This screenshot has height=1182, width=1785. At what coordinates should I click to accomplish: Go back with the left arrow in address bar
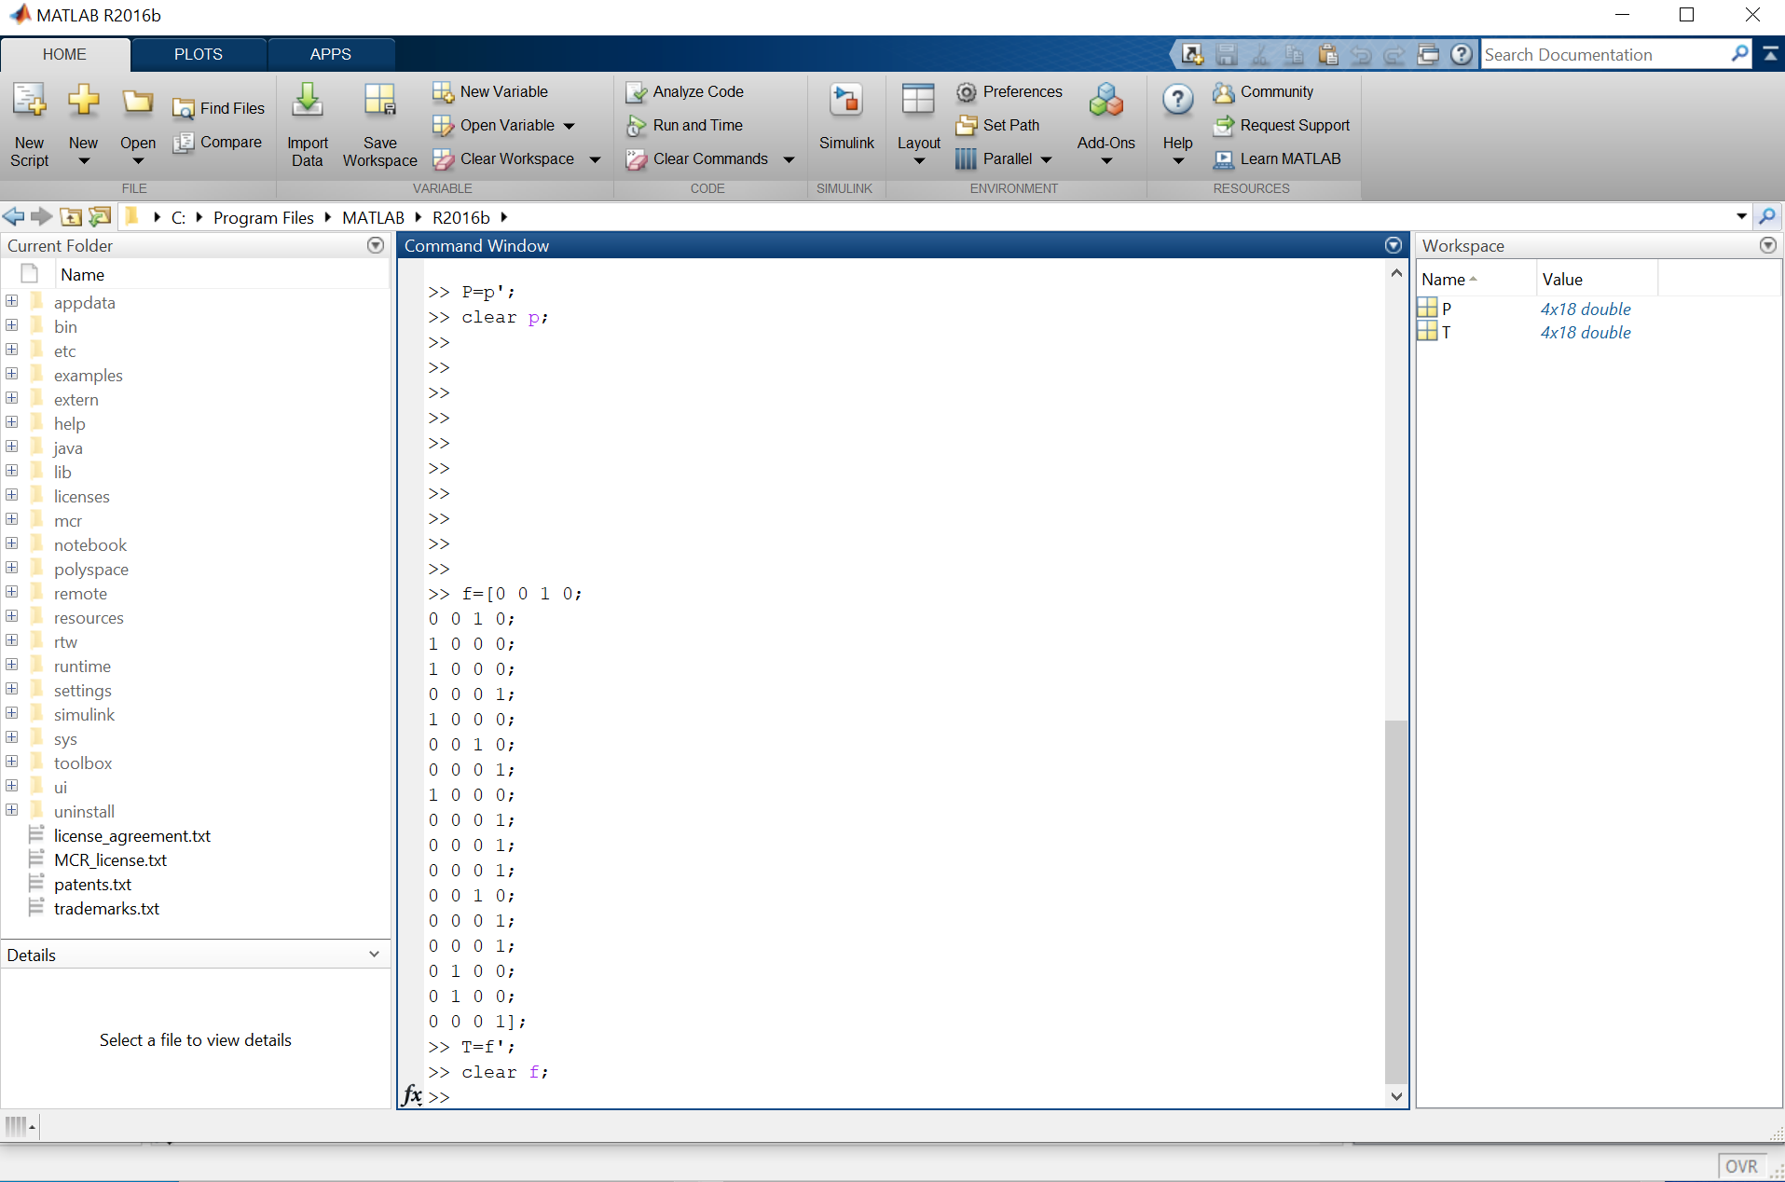click(x=14, y=217)
